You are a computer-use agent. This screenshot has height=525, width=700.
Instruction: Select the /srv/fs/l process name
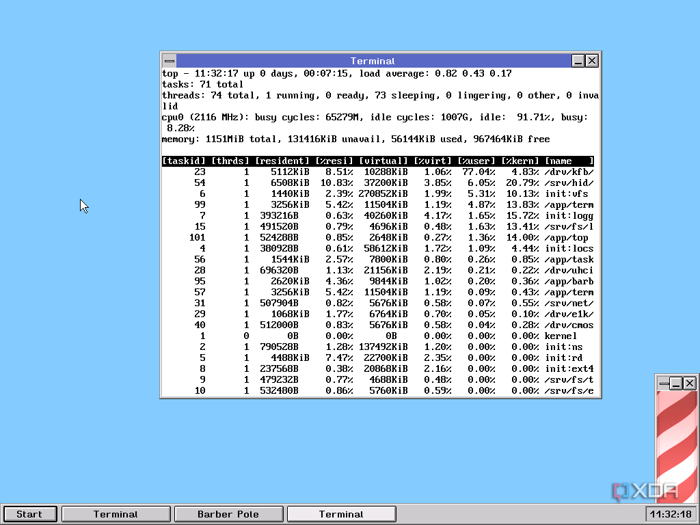coord(569,226)
